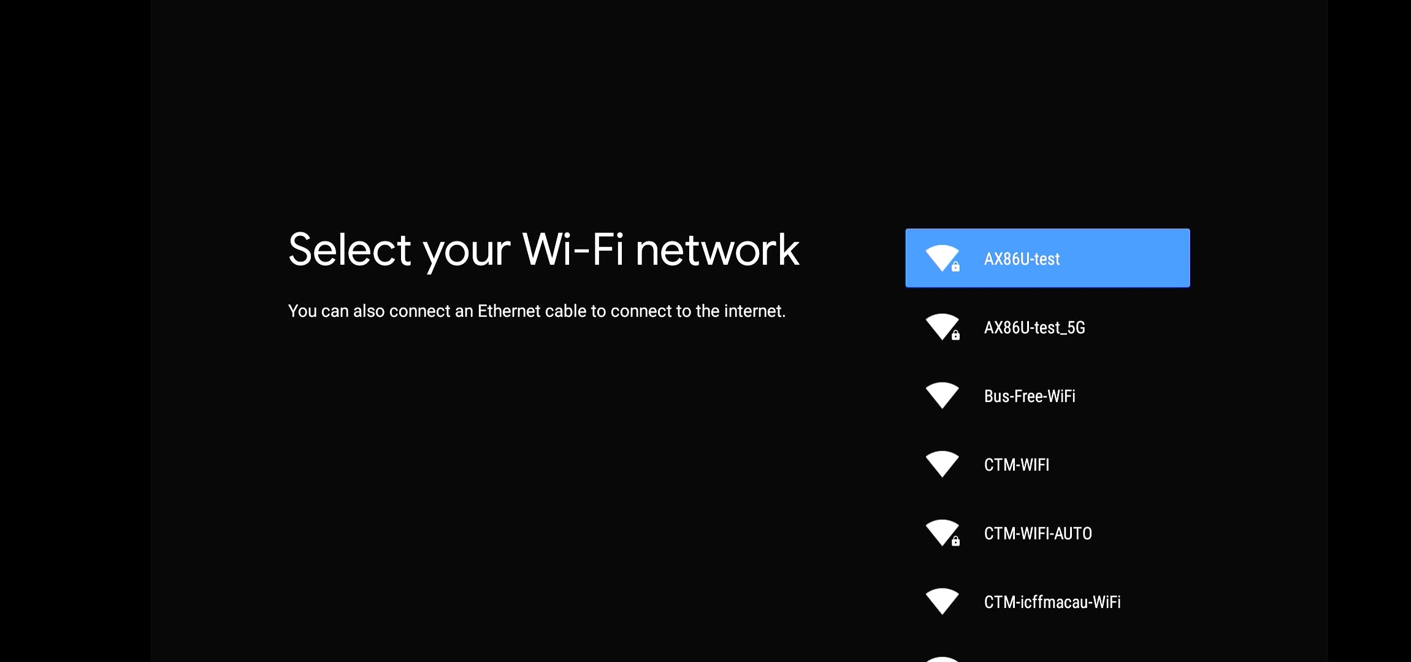Pick the CTM-WIFI network name

point(1017,465)
